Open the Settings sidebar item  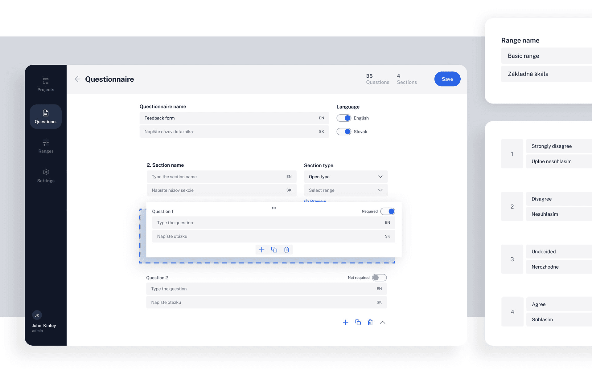(46, 176)
